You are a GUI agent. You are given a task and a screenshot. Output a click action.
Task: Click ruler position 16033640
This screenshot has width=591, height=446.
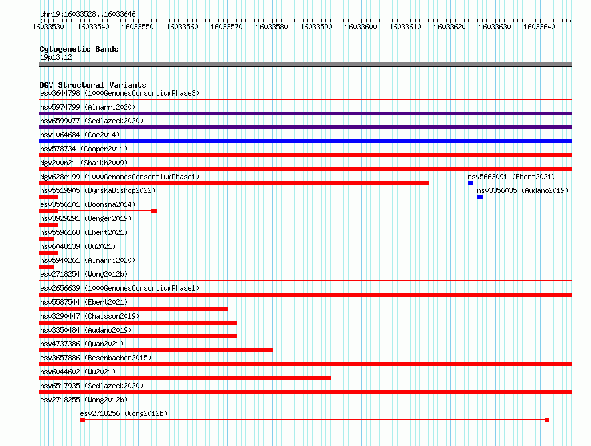click(x=539, y=27)
